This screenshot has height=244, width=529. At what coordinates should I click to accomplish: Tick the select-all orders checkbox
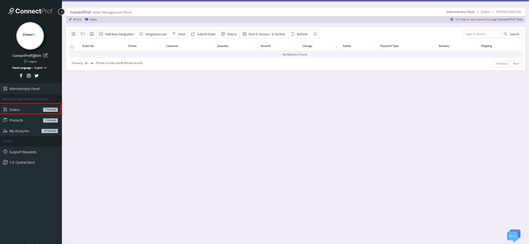[72, 47]
